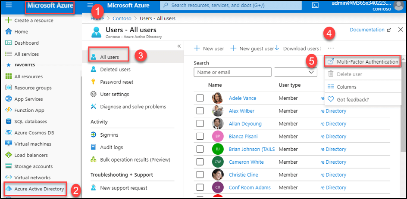The image size is (407, 199).
Task: Click the New user button
Action: tap(209, 49)
